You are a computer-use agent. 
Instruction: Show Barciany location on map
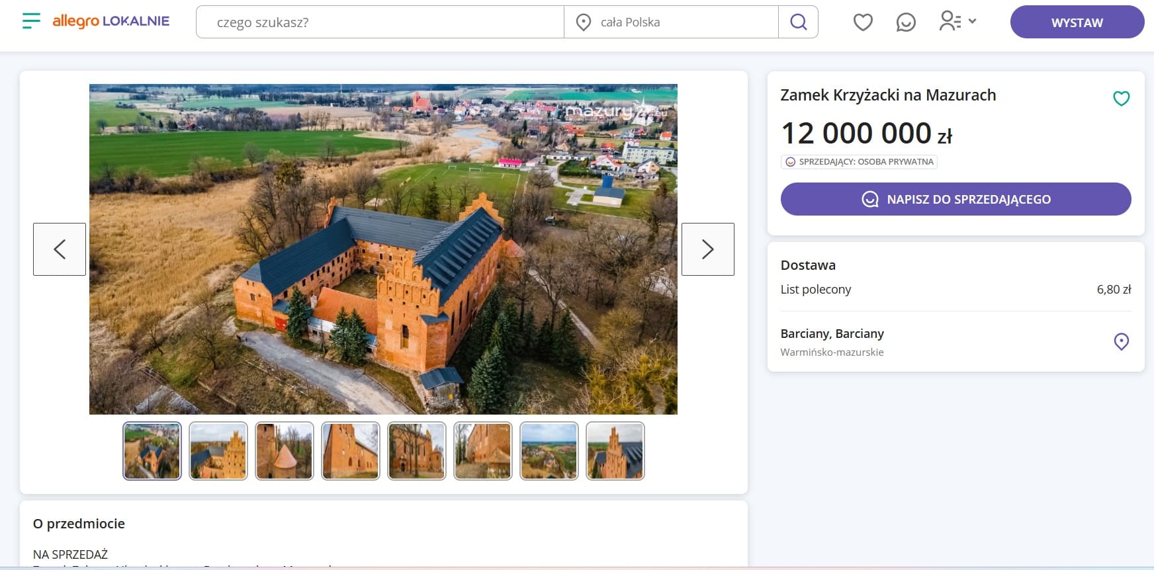click(x=1121, y=341)
